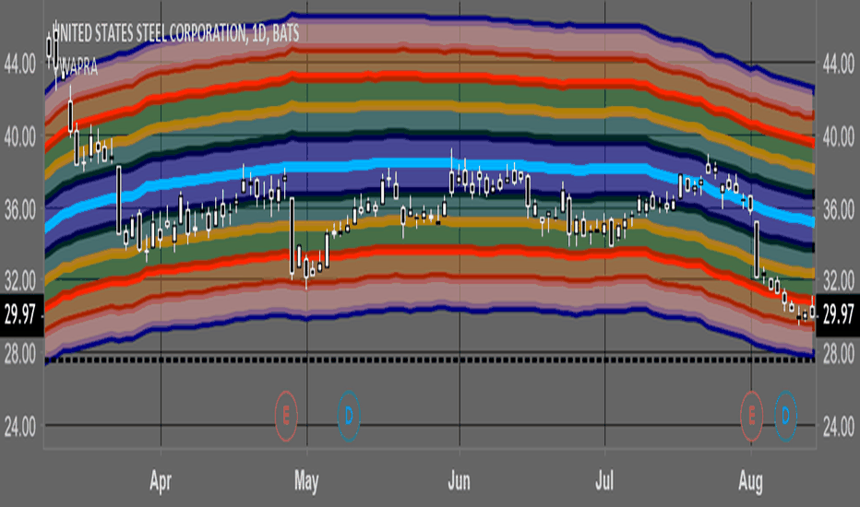Click the 36.00 label on the right price axis
Viewport: 860px width, 507px height.
[x=839, y=209]
